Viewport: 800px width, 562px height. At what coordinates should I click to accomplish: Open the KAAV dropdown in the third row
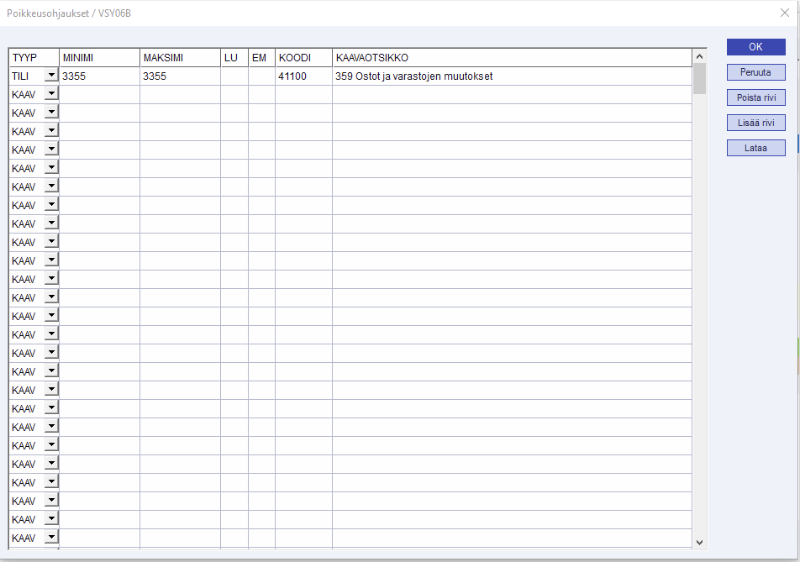tap(51, 113)
